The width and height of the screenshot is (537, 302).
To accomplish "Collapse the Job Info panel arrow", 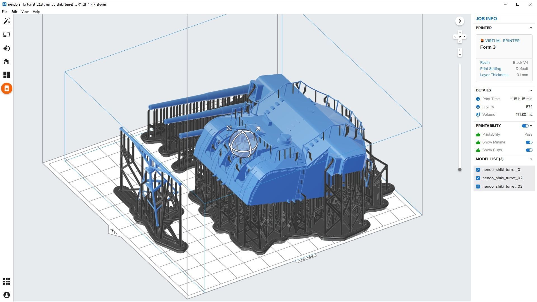I will [460, 21].
